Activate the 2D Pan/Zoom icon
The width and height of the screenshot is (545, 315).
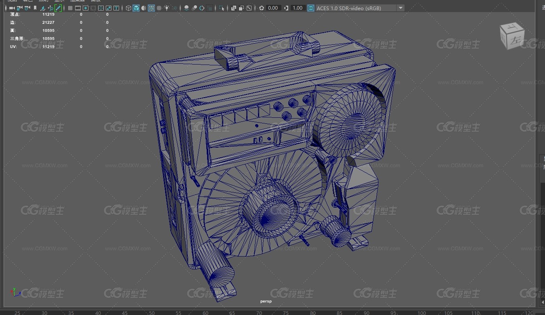tap(50, 8)
